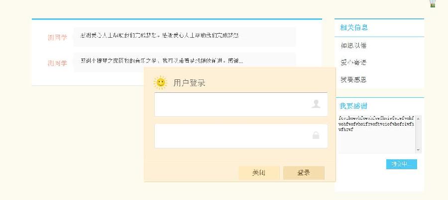Click the blue 提交中 submit button
448x200 pixels.
tap(401, 164)
